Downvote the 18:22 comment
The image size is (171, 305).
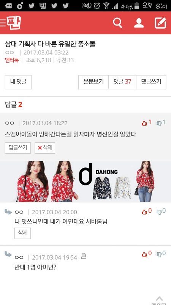tap(161, 123)
